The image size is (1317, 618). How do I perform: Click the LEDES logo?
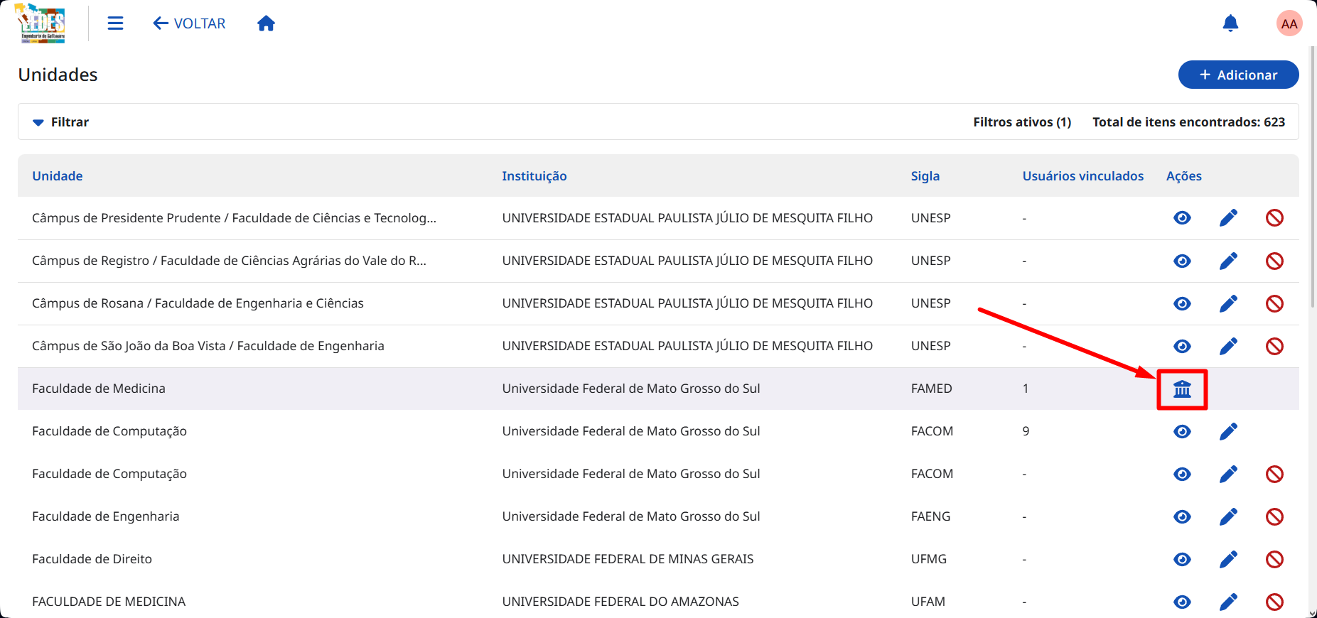click(41, 23)
